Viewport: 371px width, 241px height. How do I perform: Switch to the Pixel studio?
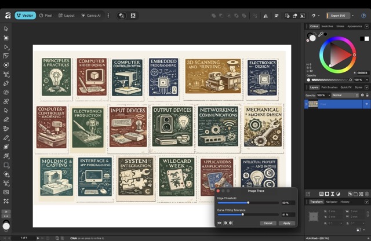click(x=46, y=16)
